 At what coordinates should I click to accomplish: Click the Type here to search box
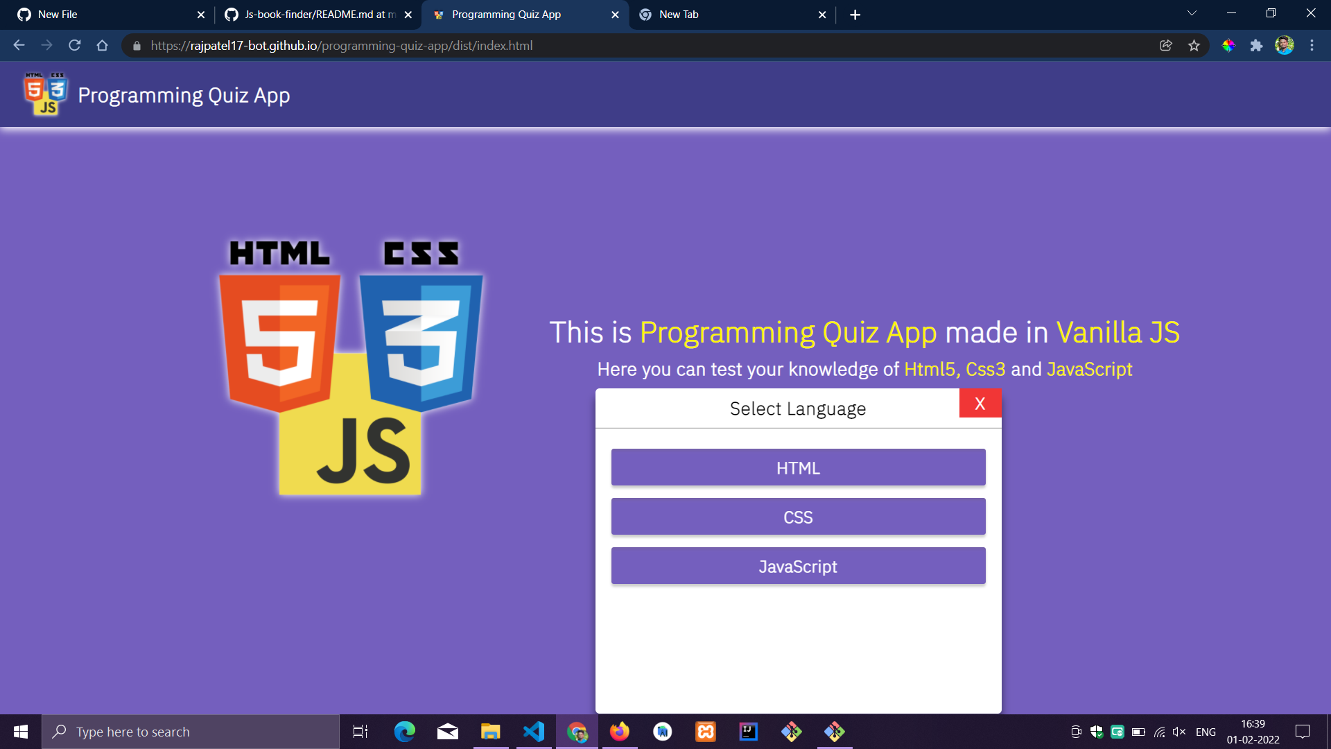click(x=191, y=732)
